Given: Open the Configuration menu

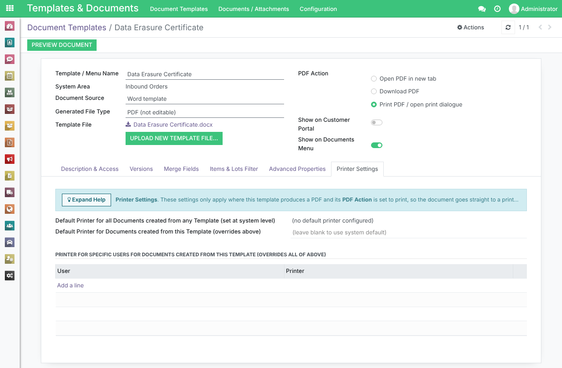Looking at the screenshot, I should pos(318,9).
